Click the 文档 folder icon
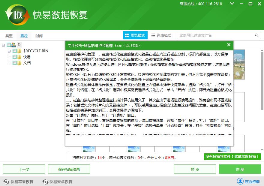This screenshot has height=186, width=264. click(x=19, y=63)
